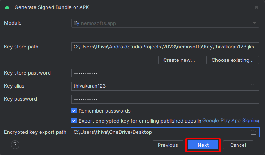Expand the Module dropdown arrow

pyautogui.click(x=255, y=23)
